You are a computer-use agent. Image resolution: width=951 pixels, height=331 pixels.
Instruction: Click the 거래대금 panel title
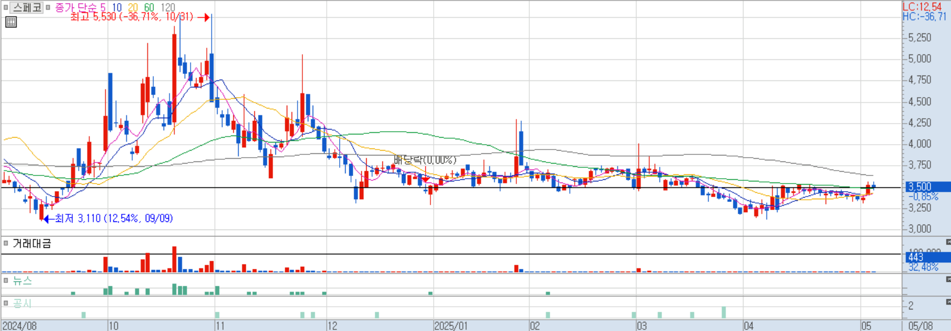(x=32, y=244)
